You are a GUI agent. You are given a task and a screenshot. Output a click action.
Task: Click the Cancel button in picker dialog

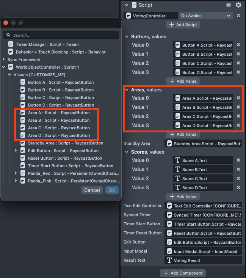tap(92, 190)
